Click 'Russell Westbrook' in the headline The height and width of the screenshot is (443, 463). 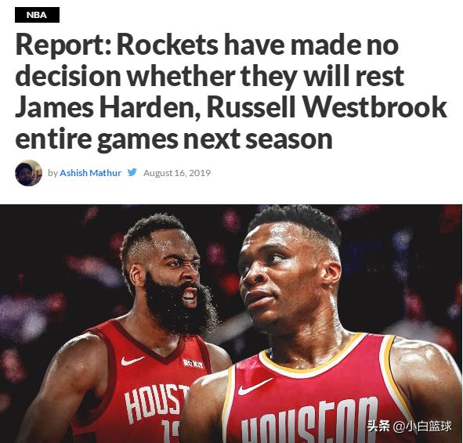pyautogui.click(x=327, y=106)
